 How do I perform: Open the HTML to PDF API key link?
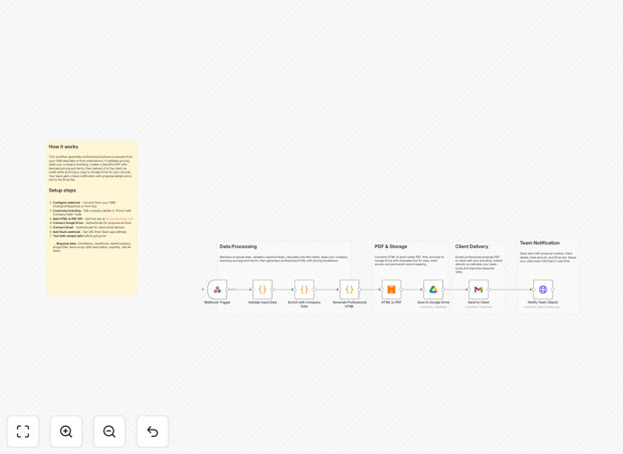[120, 218]
